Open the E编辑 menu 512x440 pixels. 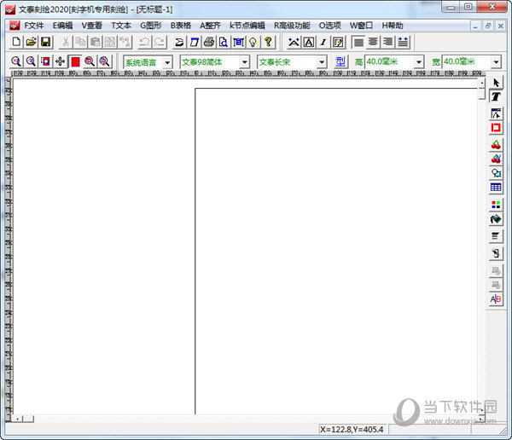62,26
